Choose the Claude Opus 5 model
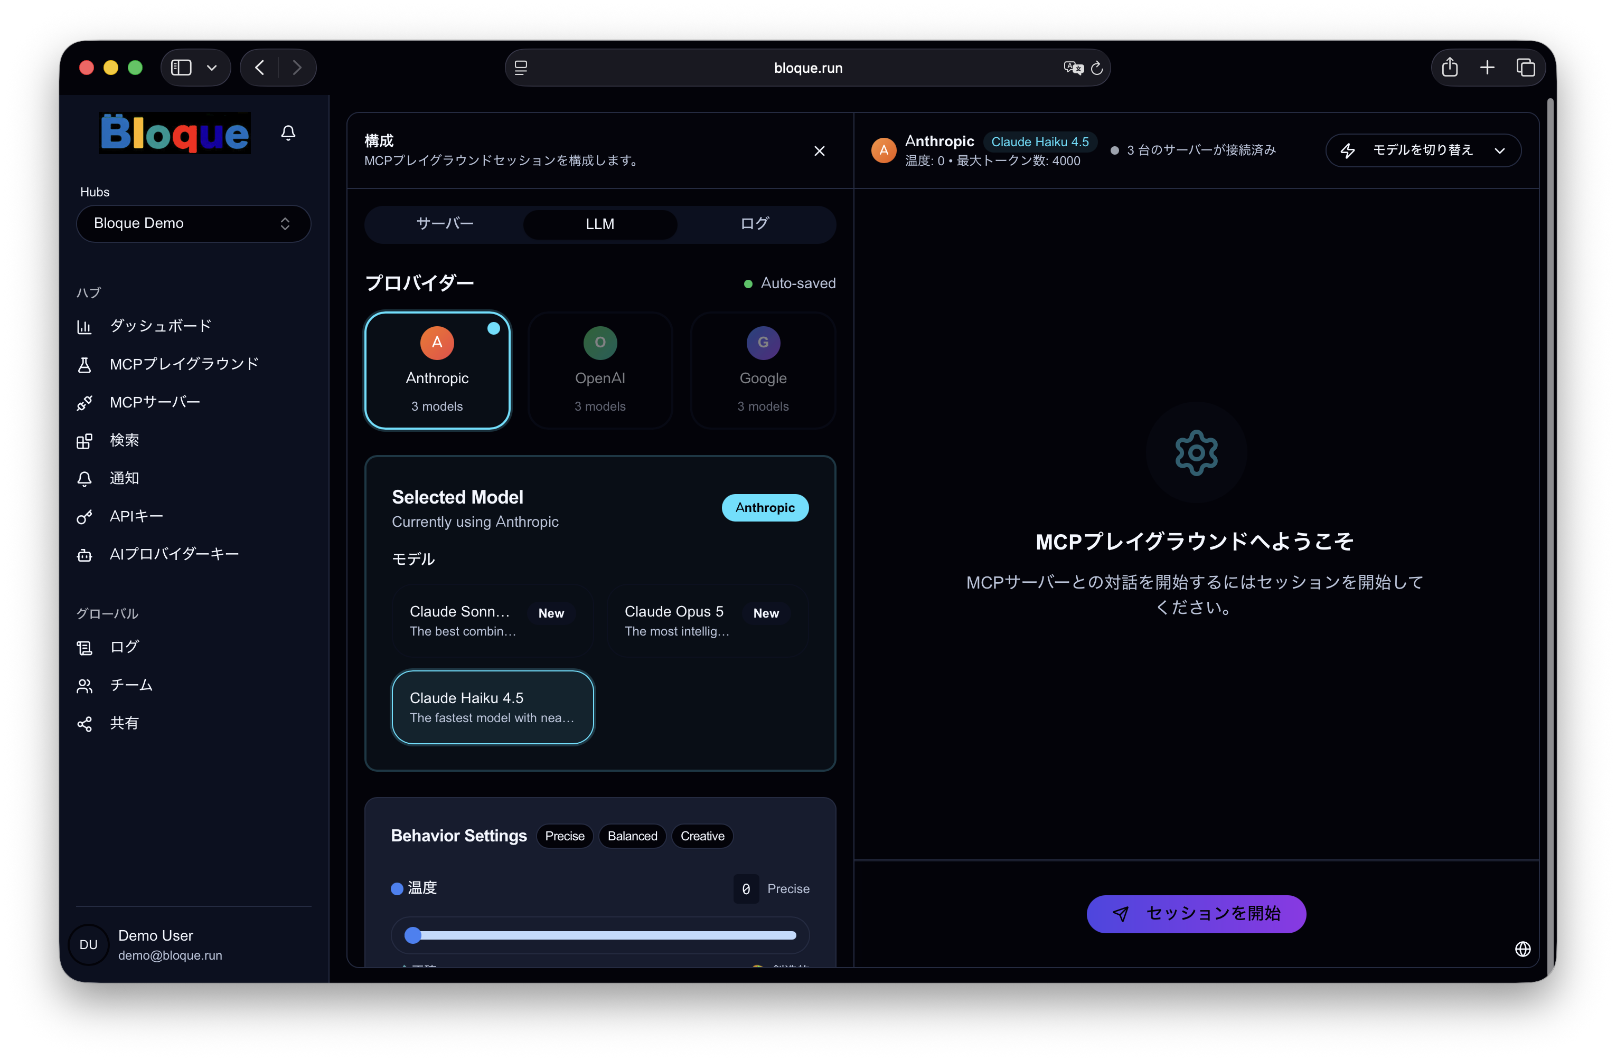 pos(708,620)
